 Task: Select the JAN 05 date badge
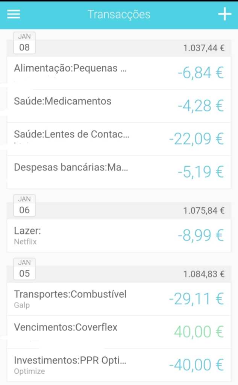coord(24,269)
